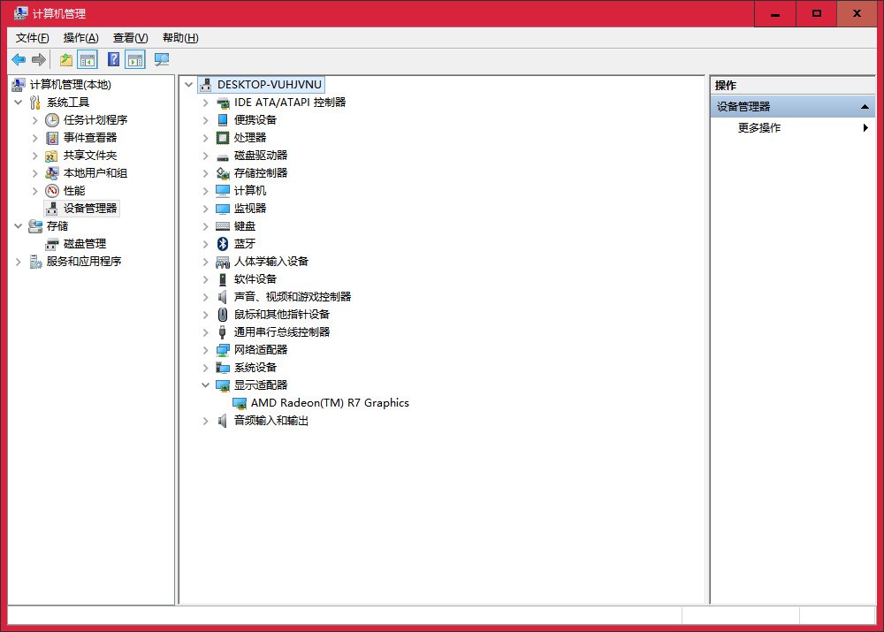This screenshot has height=632, width=884.
Task: Click the speaker icon beside 音频输入和输出
Action: tap(223, 421)
